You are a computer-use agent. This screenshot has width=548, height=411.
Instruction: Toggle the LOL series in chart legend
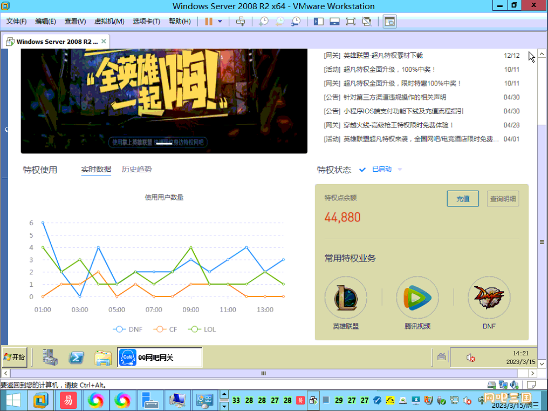(202, 329)
